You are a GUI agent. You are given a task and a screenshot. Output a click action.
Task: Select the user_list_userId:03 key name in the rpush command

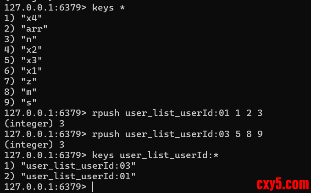tap(177, 134)
